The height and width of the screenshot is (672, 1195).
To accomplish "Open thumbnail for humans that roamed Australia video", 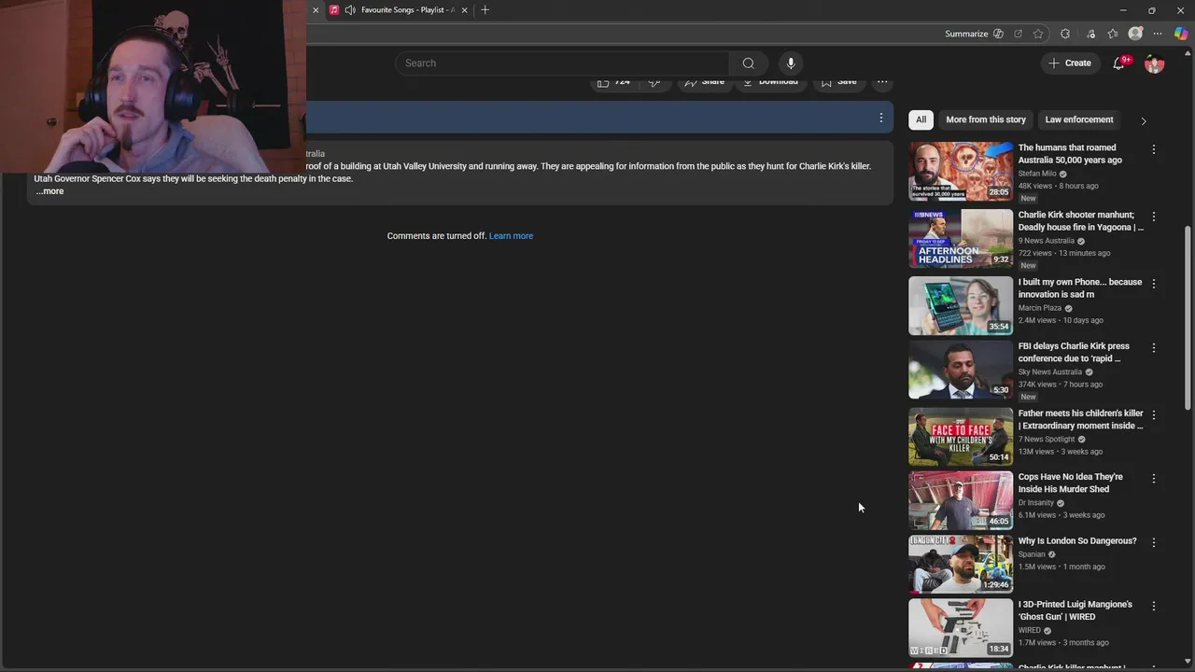I will (x=961, y=172).
